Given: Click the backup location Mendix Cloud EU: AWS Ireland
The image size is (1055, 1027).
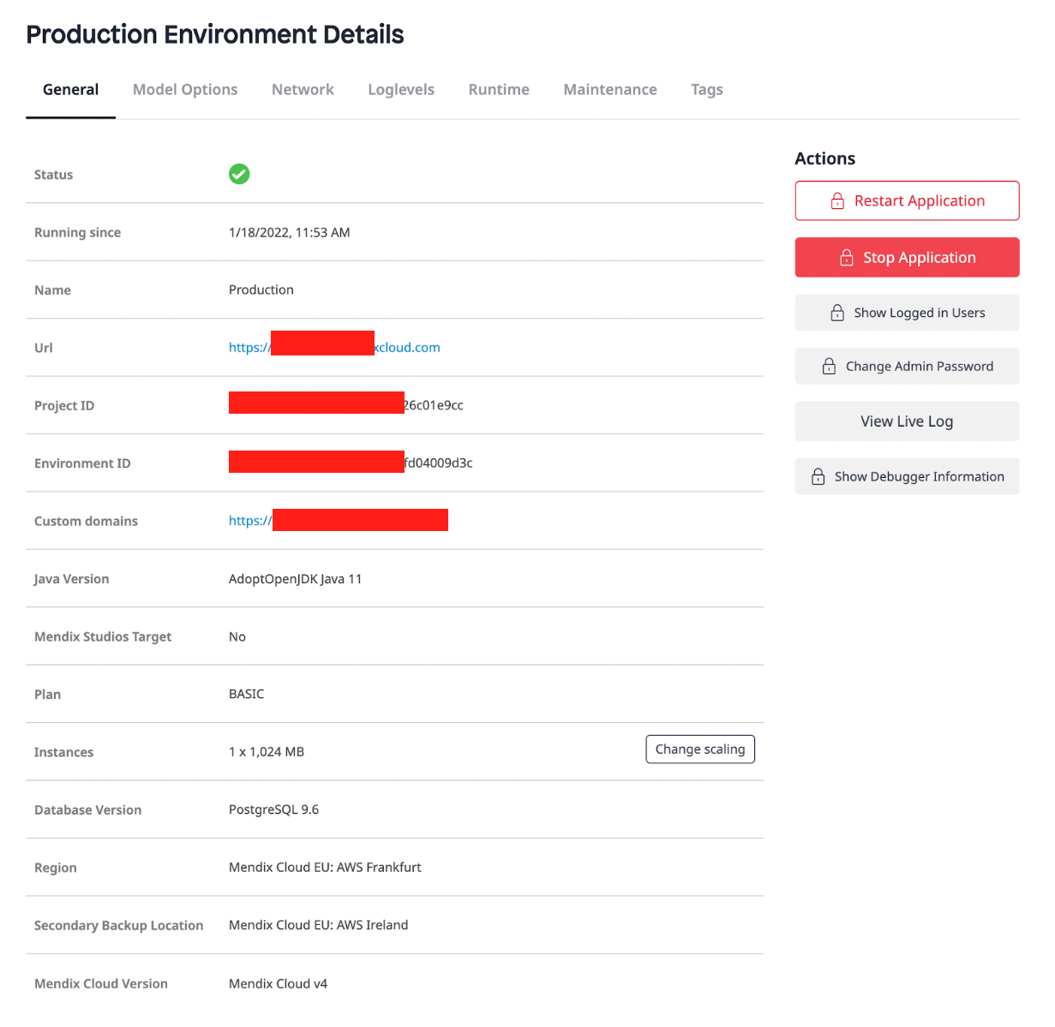Looking at the screenshot, I should (x=319, y=925).
